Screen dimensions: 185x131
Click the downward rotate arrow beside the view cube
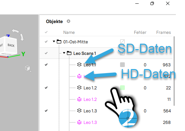pyautogui.click(x=22, y=37)
